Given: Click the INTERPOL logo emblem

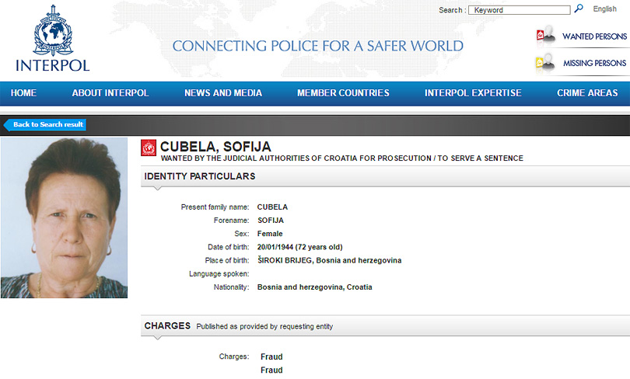Looking at the screenshot, I should pos(53,30).
